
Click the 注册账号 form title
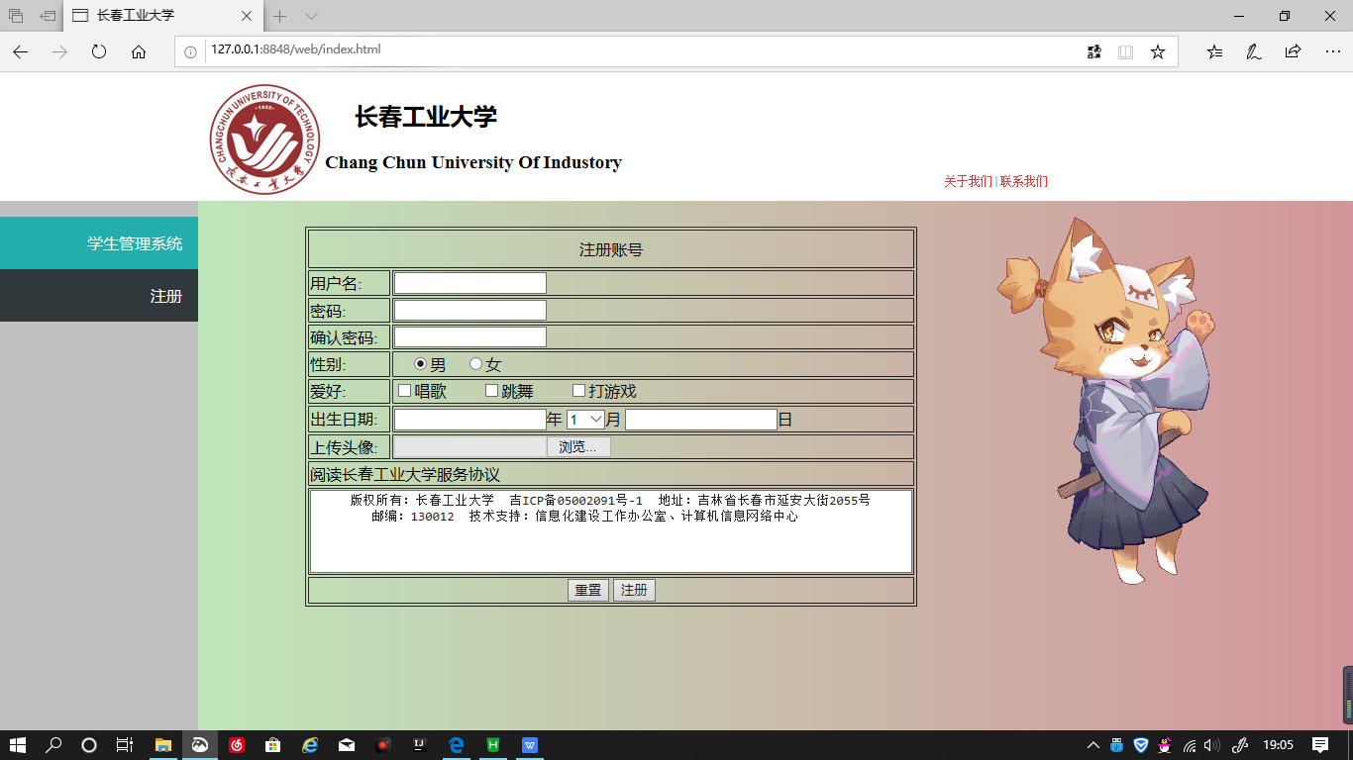click(611, 250)
